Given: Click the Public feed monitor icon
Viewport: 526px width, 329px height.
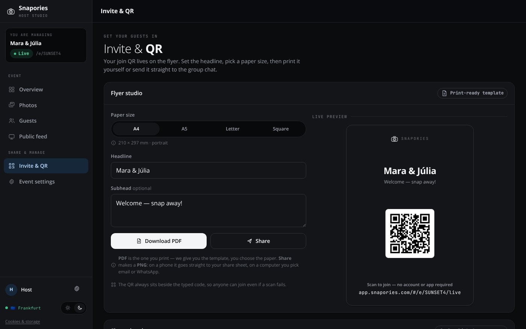Looking at the screenshot, I should pos(12,136).
